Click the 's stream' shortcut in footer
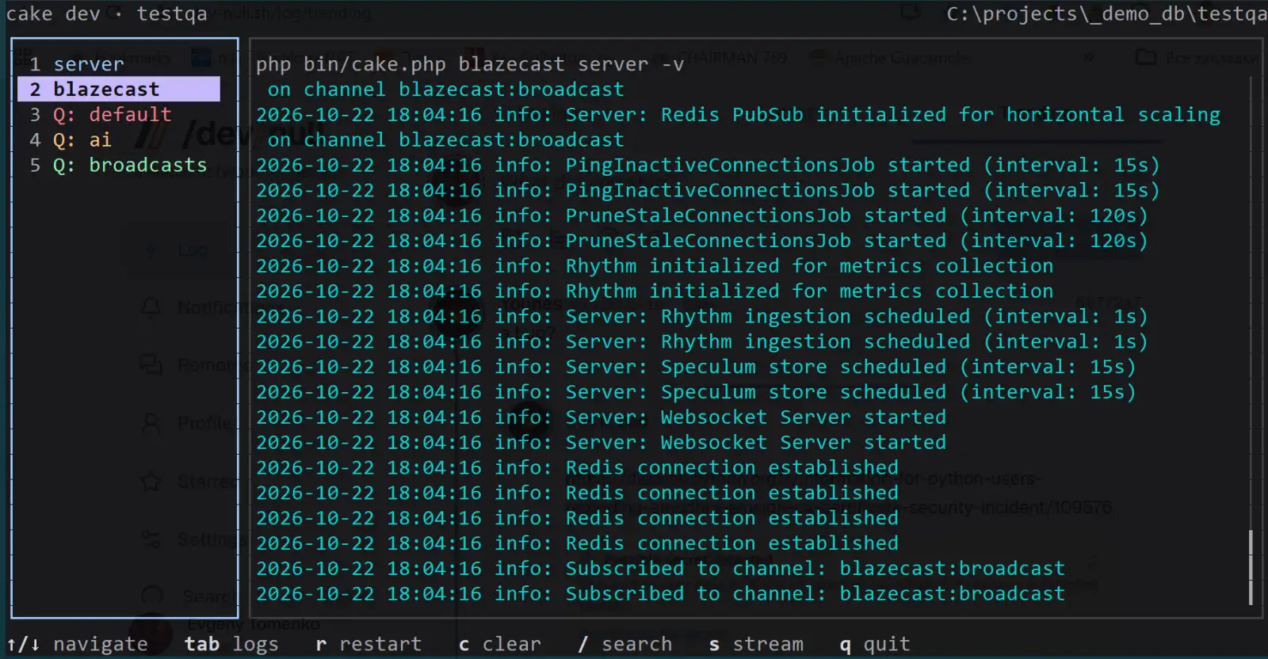Viewport: 1268px width, 659px height. [756, 644]
